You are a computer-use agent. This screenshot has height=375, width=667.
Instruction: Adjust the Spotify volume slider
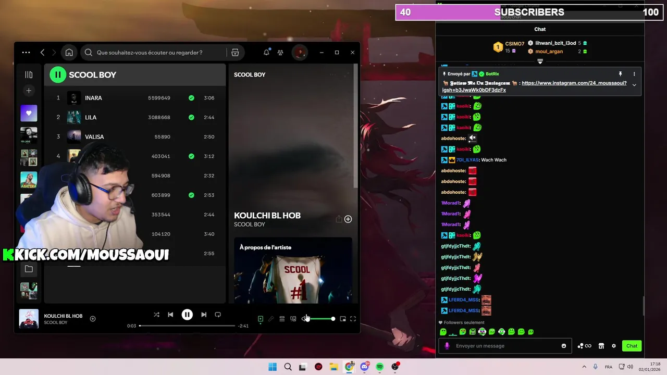click(320, 319)
